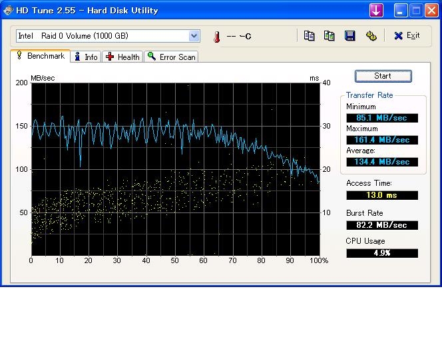Click the thermometer temperature icon
Screen dimensions: 442x341
(x=216, y=37)
